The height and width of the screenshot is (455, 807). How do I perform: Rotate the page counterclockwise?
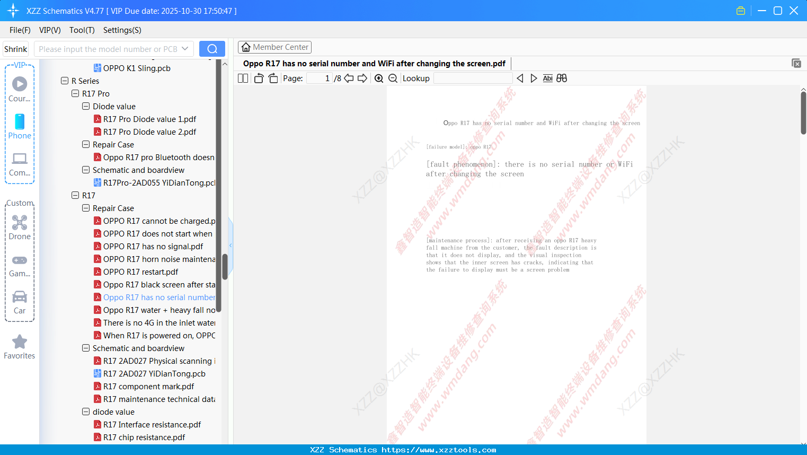pyautogui.click(x=259, y=78)
